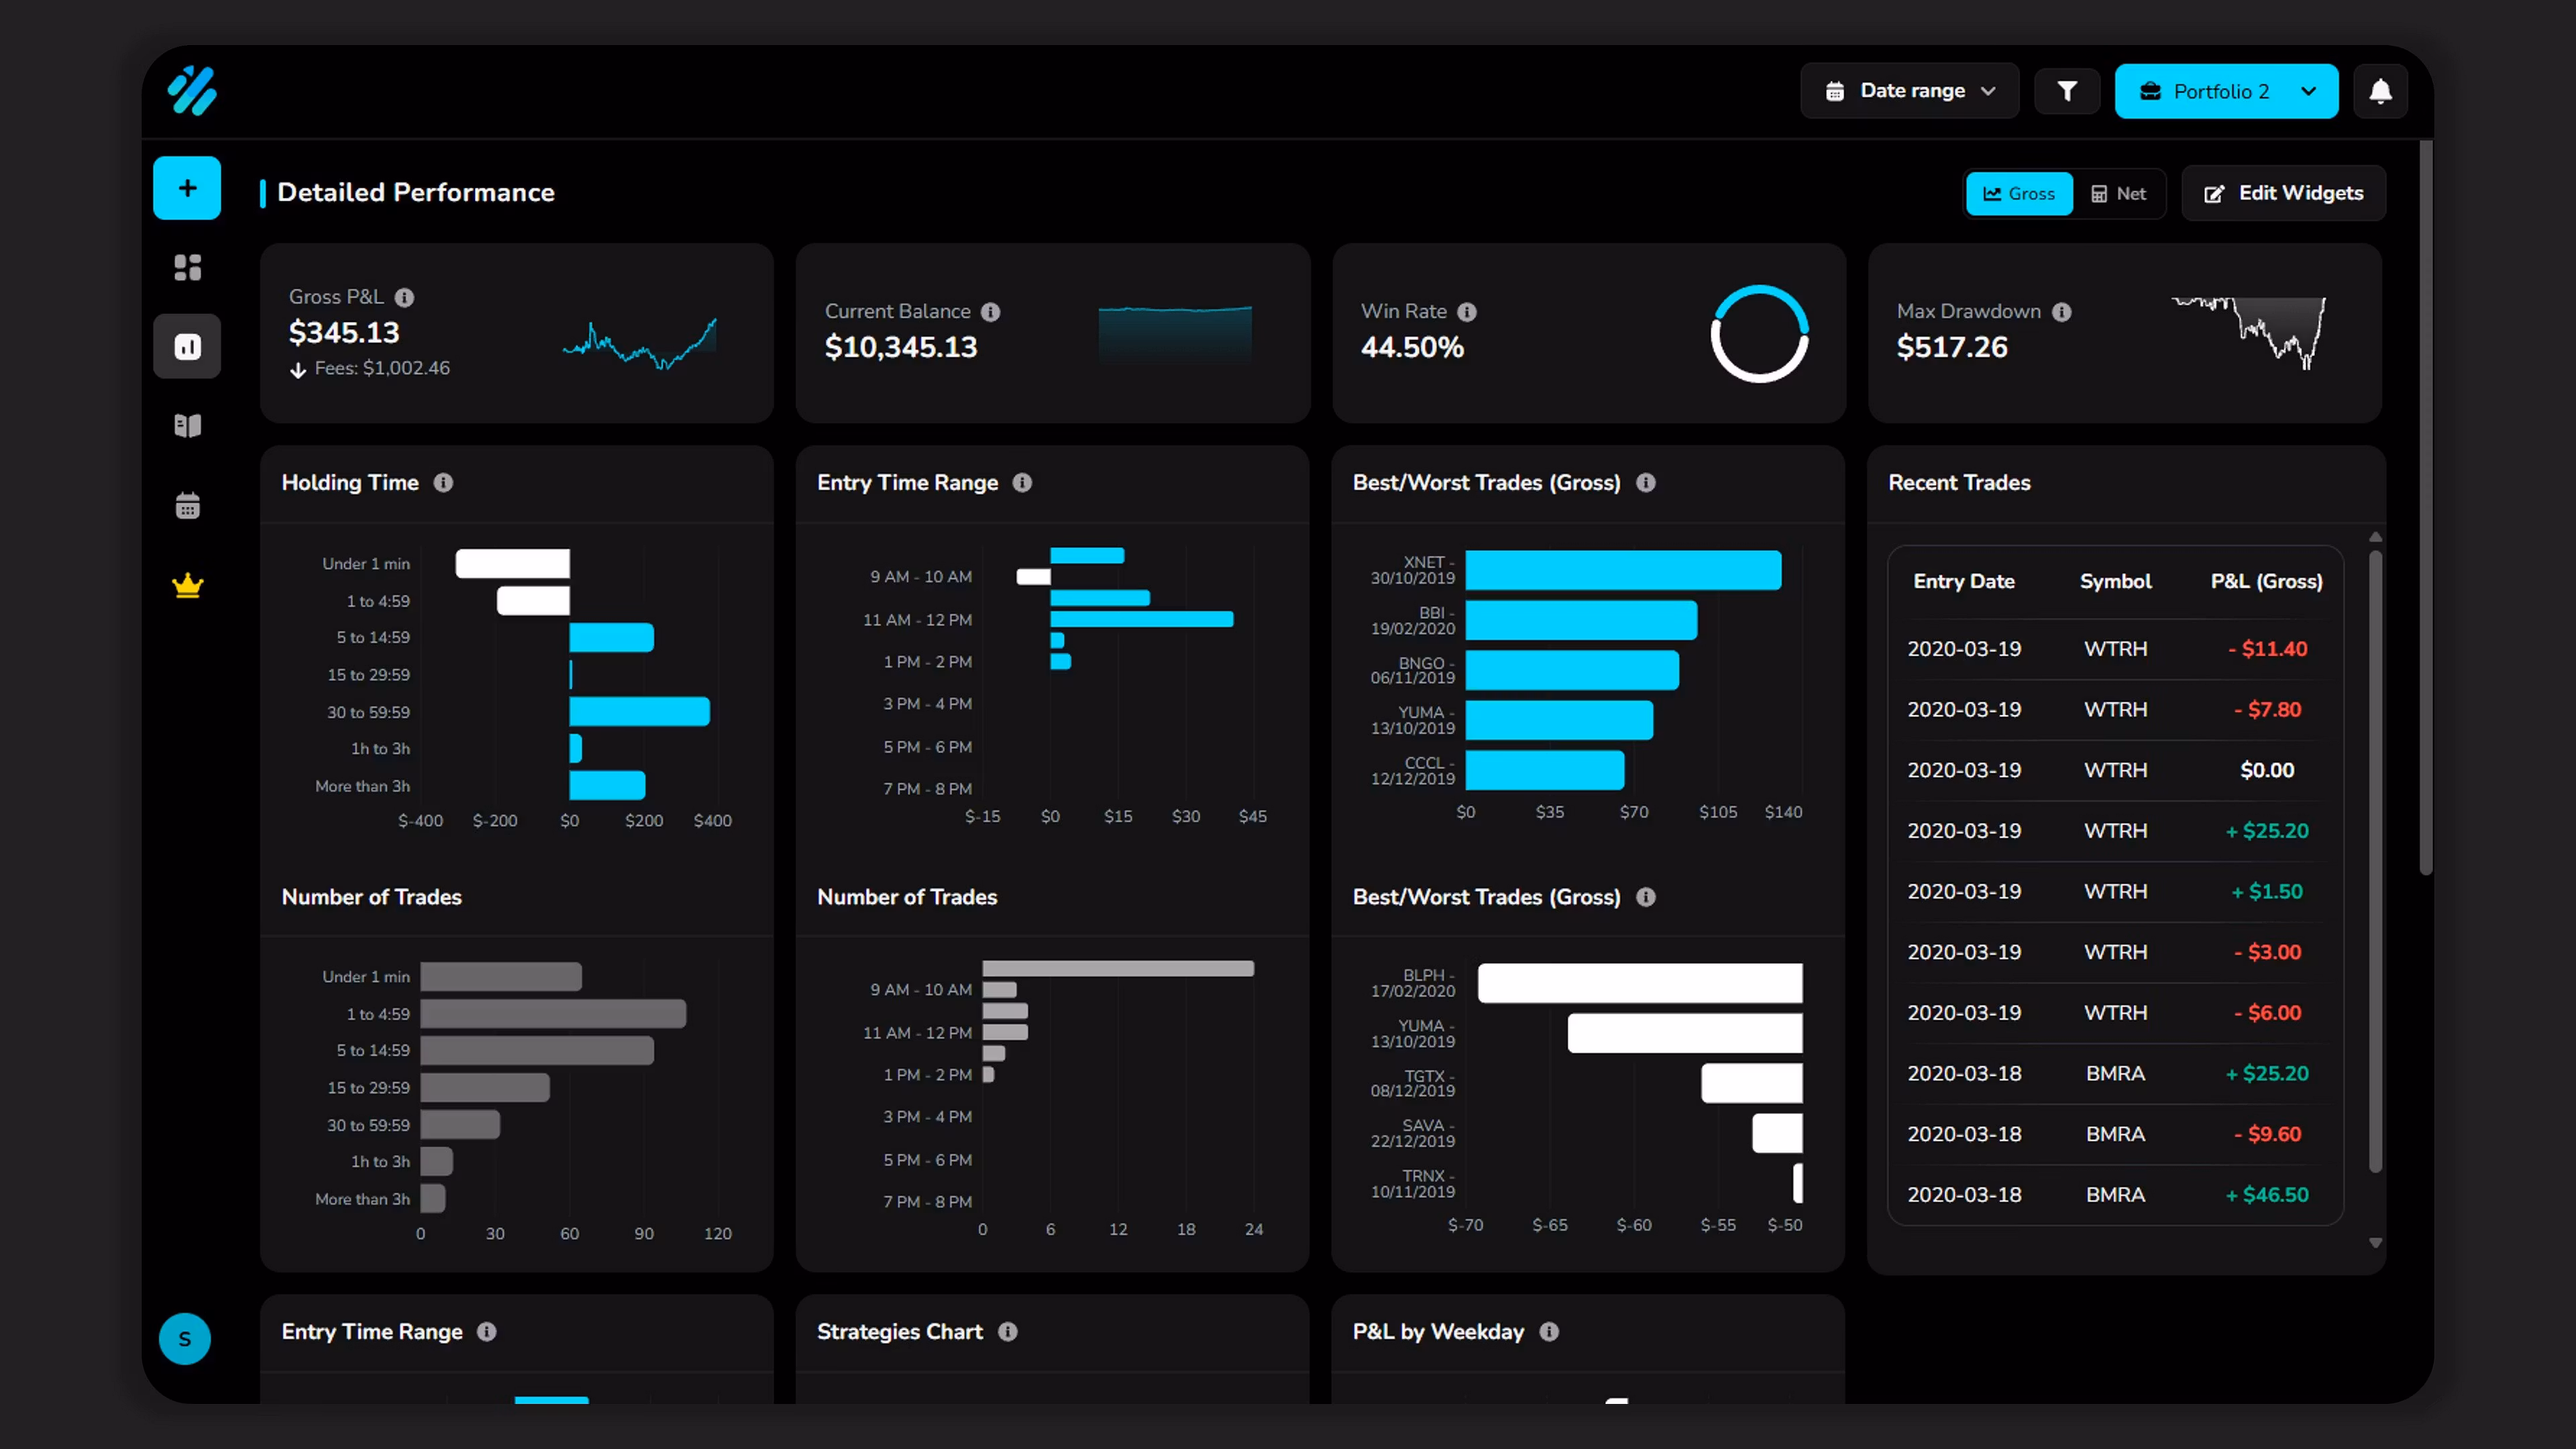This screenshot has width=2576, height=1449.
Task: Open the Date range dropdown
Action: click(x=1909, y=91)
